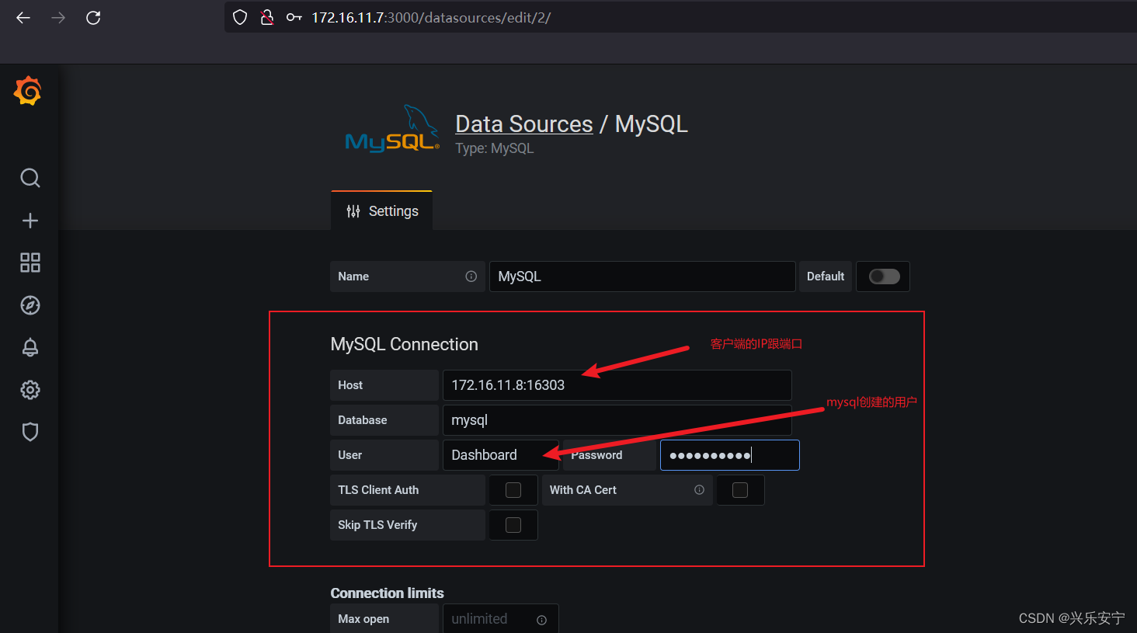Enable the TLS Client Auth checkbox

(513, 490)
